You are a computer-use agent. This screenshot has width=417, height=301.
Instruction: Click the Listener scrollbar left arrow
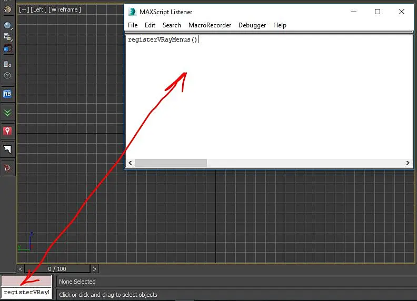[x=130, y=163]
